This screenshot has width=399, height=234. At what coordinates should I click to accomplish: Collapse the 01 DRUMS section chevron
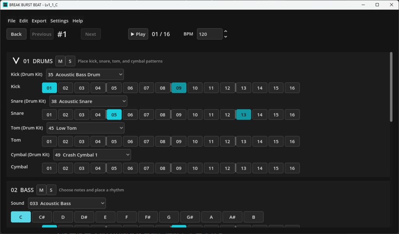point(16,61)
